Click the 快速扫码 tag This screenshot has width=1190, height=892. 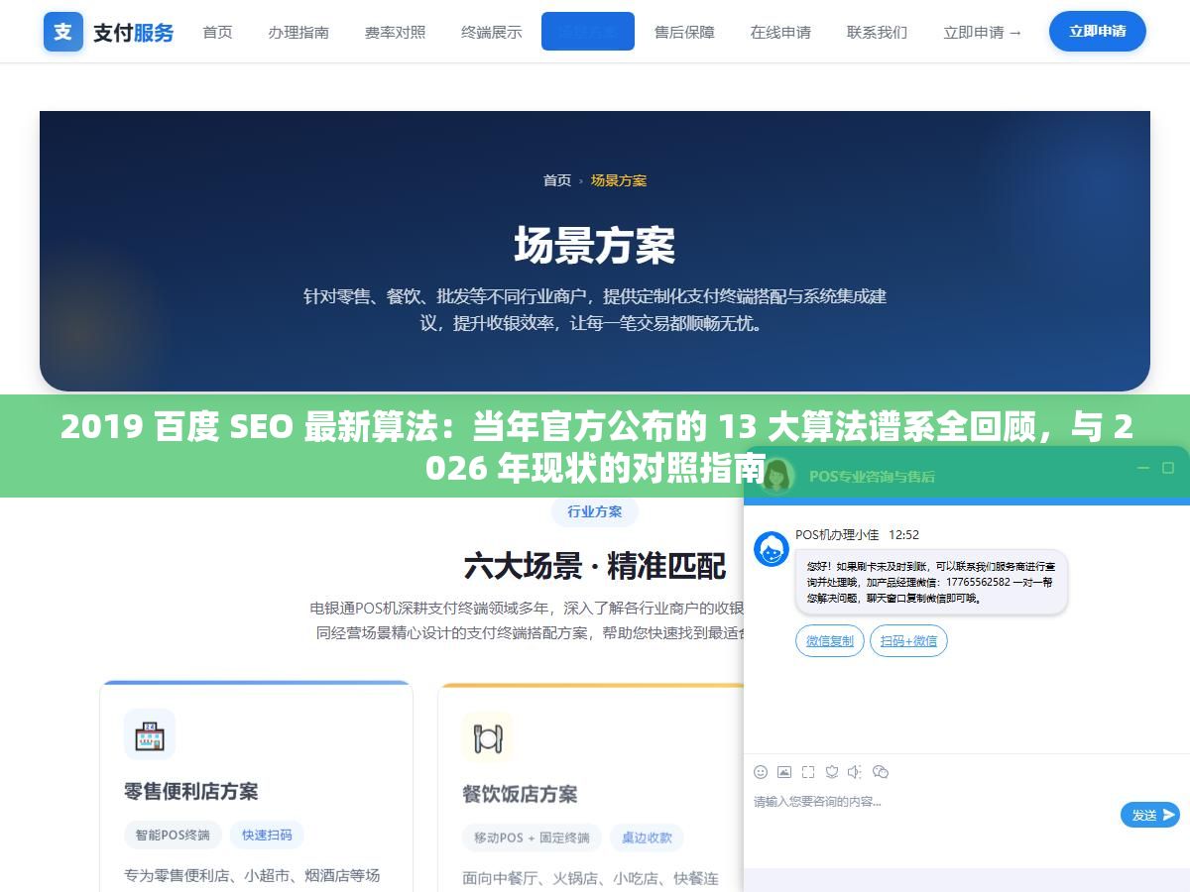click(x=267, y=835)
